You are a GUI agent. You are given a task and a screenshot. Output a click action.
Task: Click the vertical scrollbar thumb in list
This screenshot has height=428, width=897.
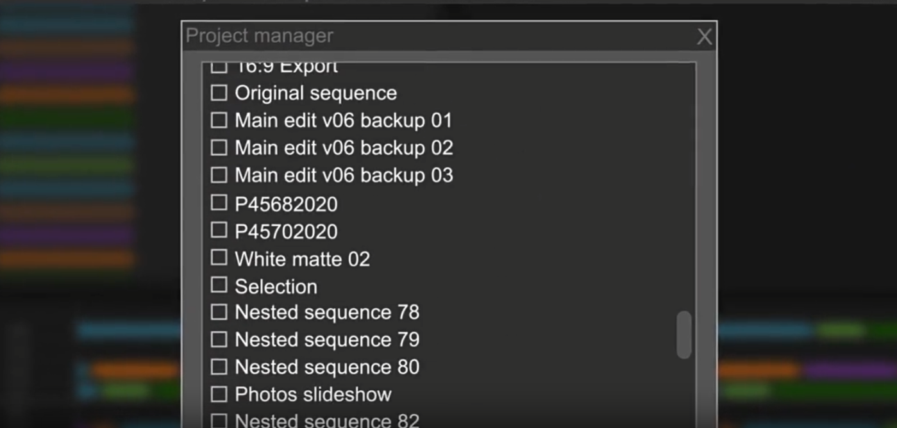[684, 334]
